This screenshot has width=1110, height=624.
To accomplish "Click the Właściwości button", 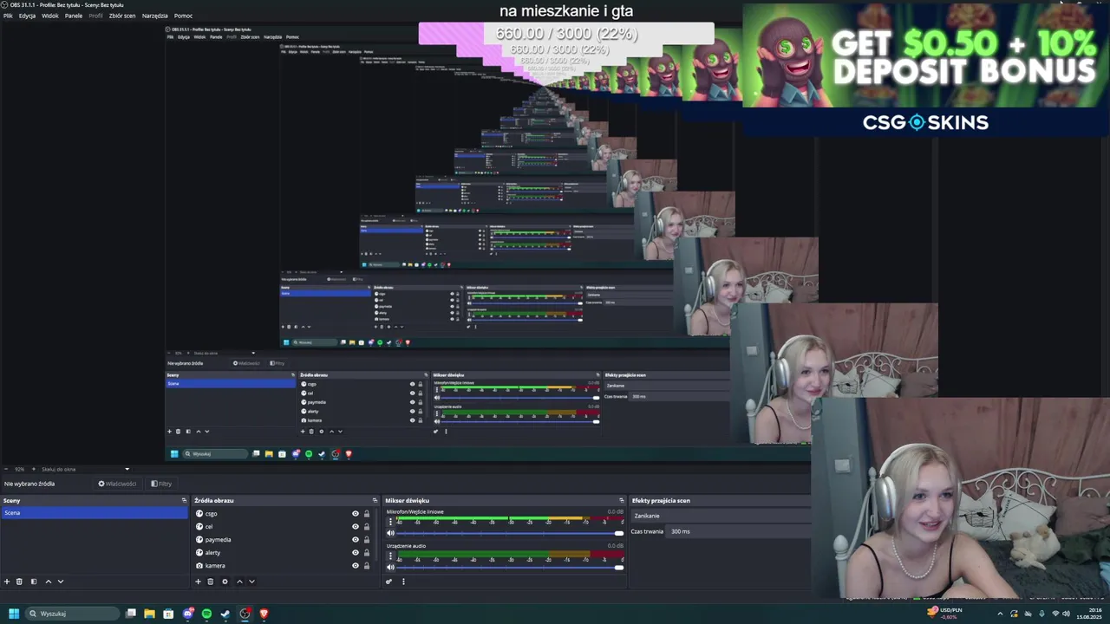I will tap(117, 484).
